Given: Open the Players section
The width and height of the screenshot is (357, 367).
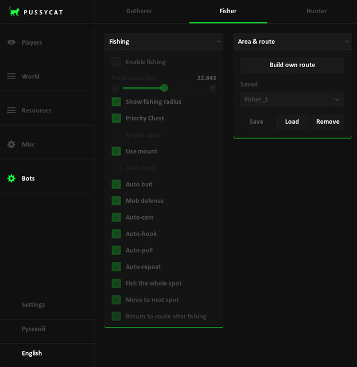Looking at the screenshot, I should 47,42.
